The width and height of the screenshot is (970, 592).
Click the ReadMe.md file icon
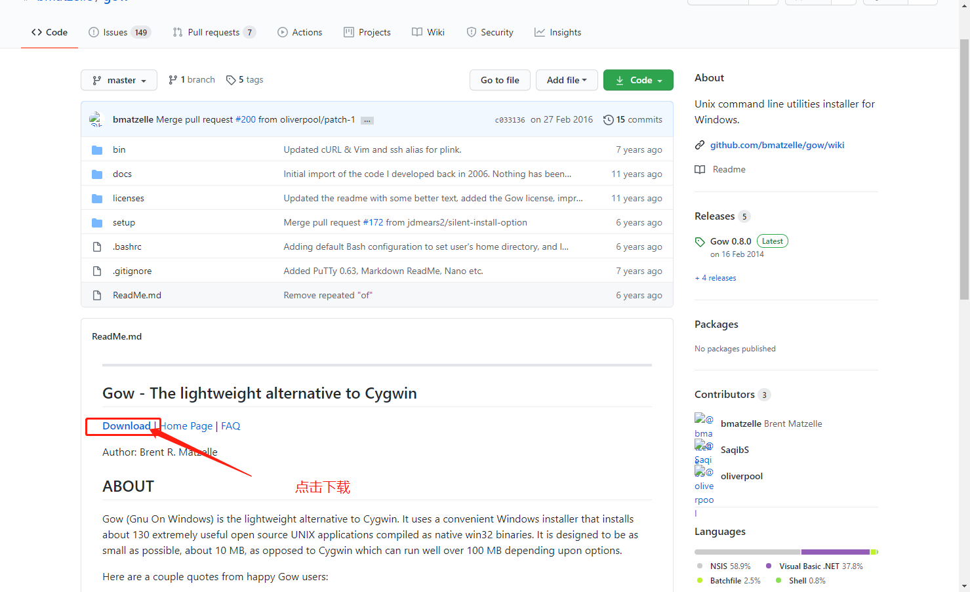tap(97, 296)
